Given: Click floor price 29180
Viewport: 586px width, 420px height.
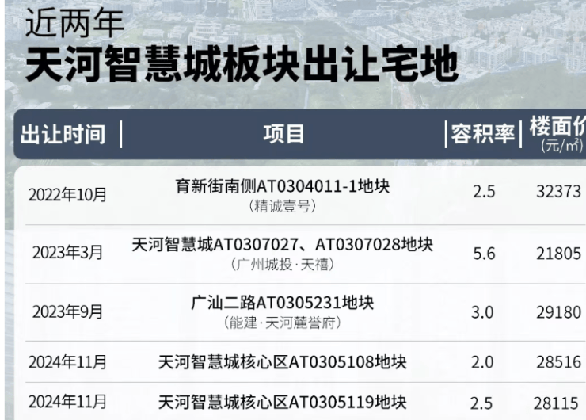Looking at the screenshot, I should coord(559,312).
